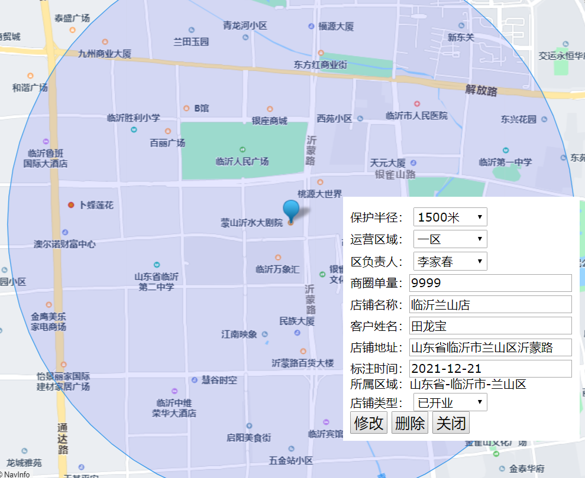Click the 福源大厦 blue marker
This screenshot has height=478, width=585.
(x=311, y=26)
